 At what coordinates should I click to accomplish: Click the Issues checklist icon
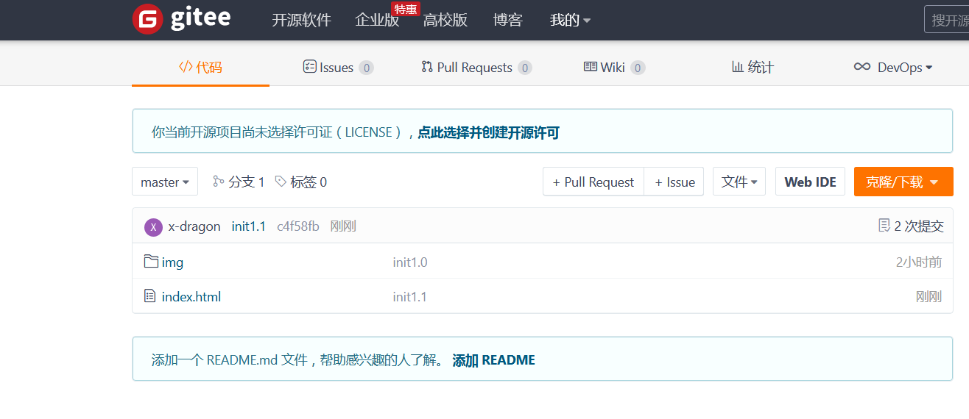[x=310, y=67]
